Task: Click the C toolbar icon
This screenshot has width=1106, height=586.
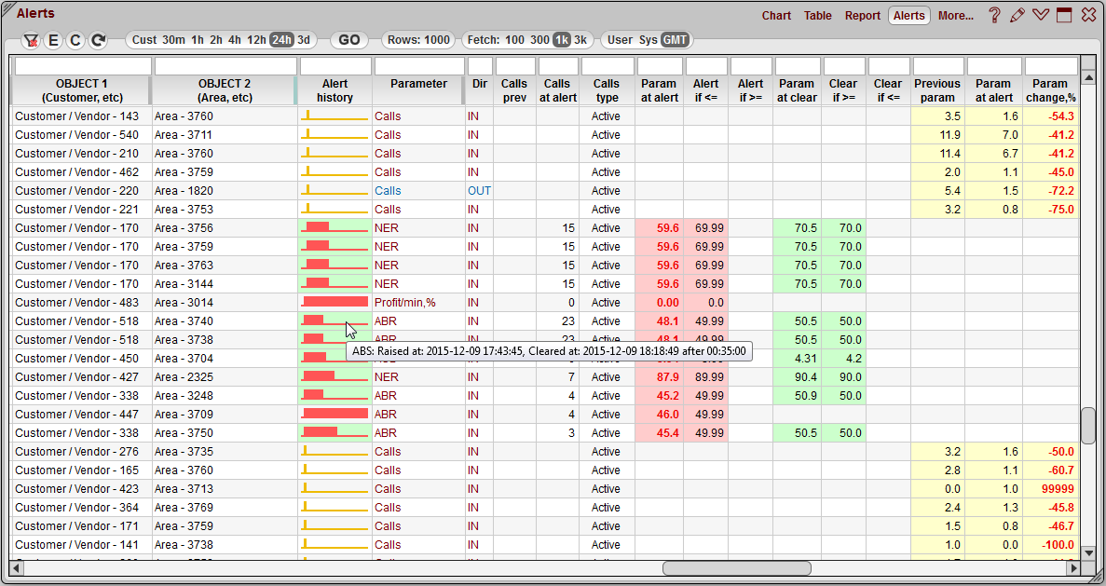Action: coord(75,40)
